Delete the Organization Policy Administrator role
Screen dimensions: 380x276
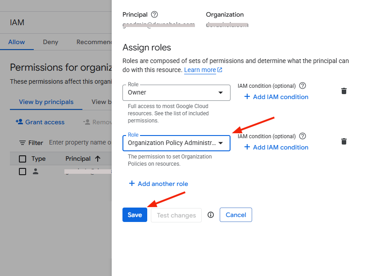point(344,141)
